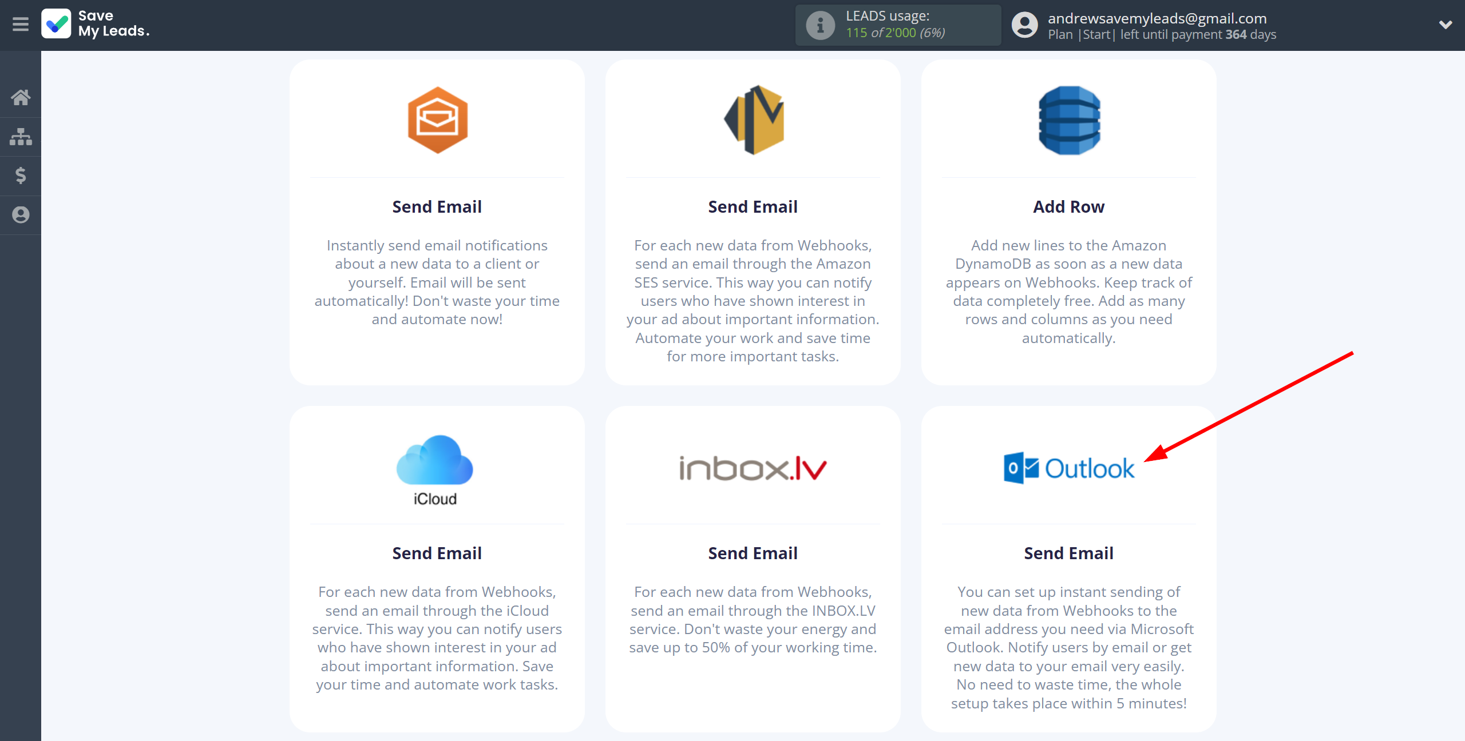Select the iCloud logo
The height and width of the screenshot is (741, 1465).
(435, 470)
